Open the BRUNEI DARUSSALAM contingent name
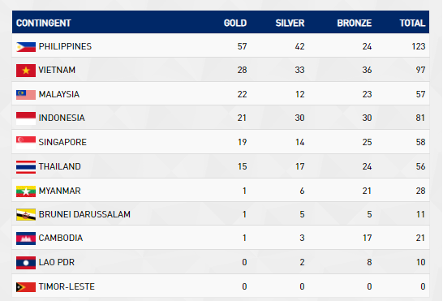Screen dimensions: 443x301 pos(84,214)
